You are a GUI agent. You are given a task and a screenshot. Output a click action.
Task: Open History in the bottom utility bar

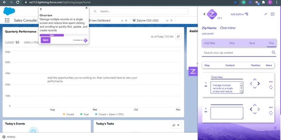coord(9,137)
